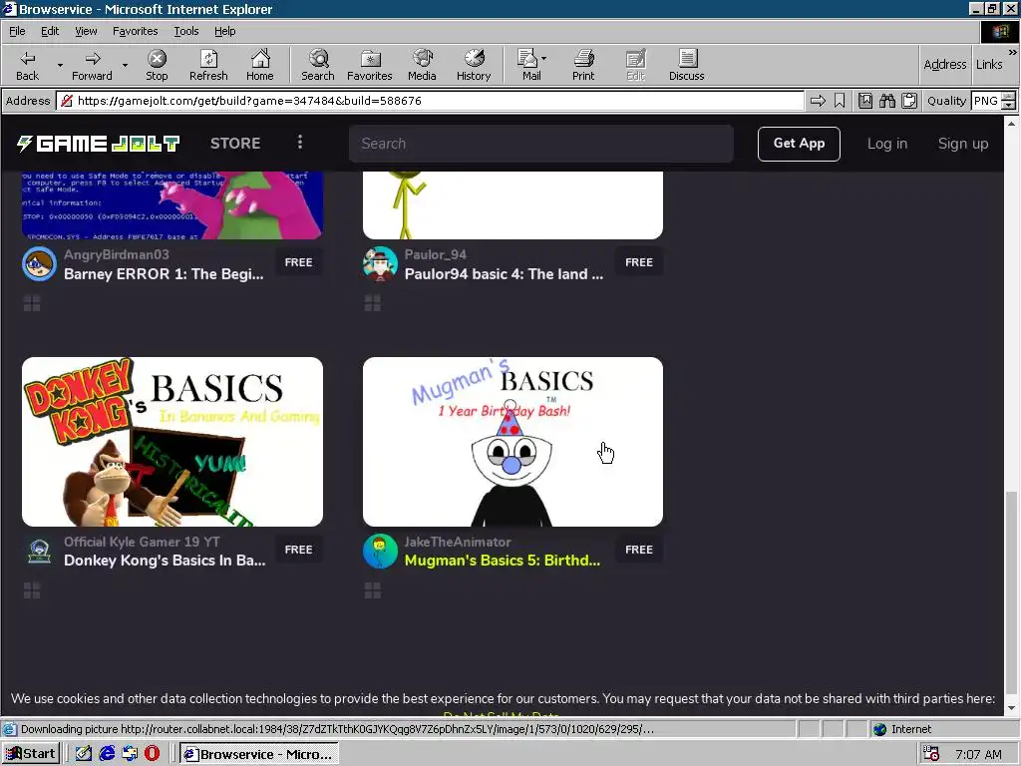Screen dimensions: 1021x766
Task: Open the Discuss toolbar button
Action: (x=686, y=65)
